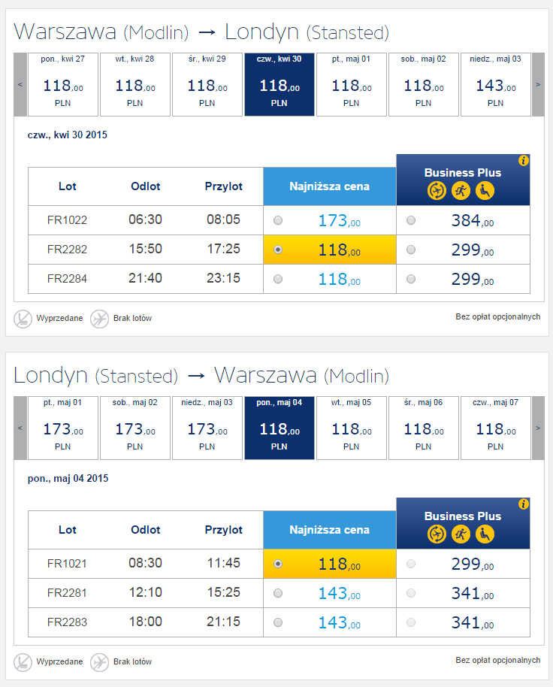
Task: Click the Brak lotów plane icon in return legend
Action: click(99, 662)
